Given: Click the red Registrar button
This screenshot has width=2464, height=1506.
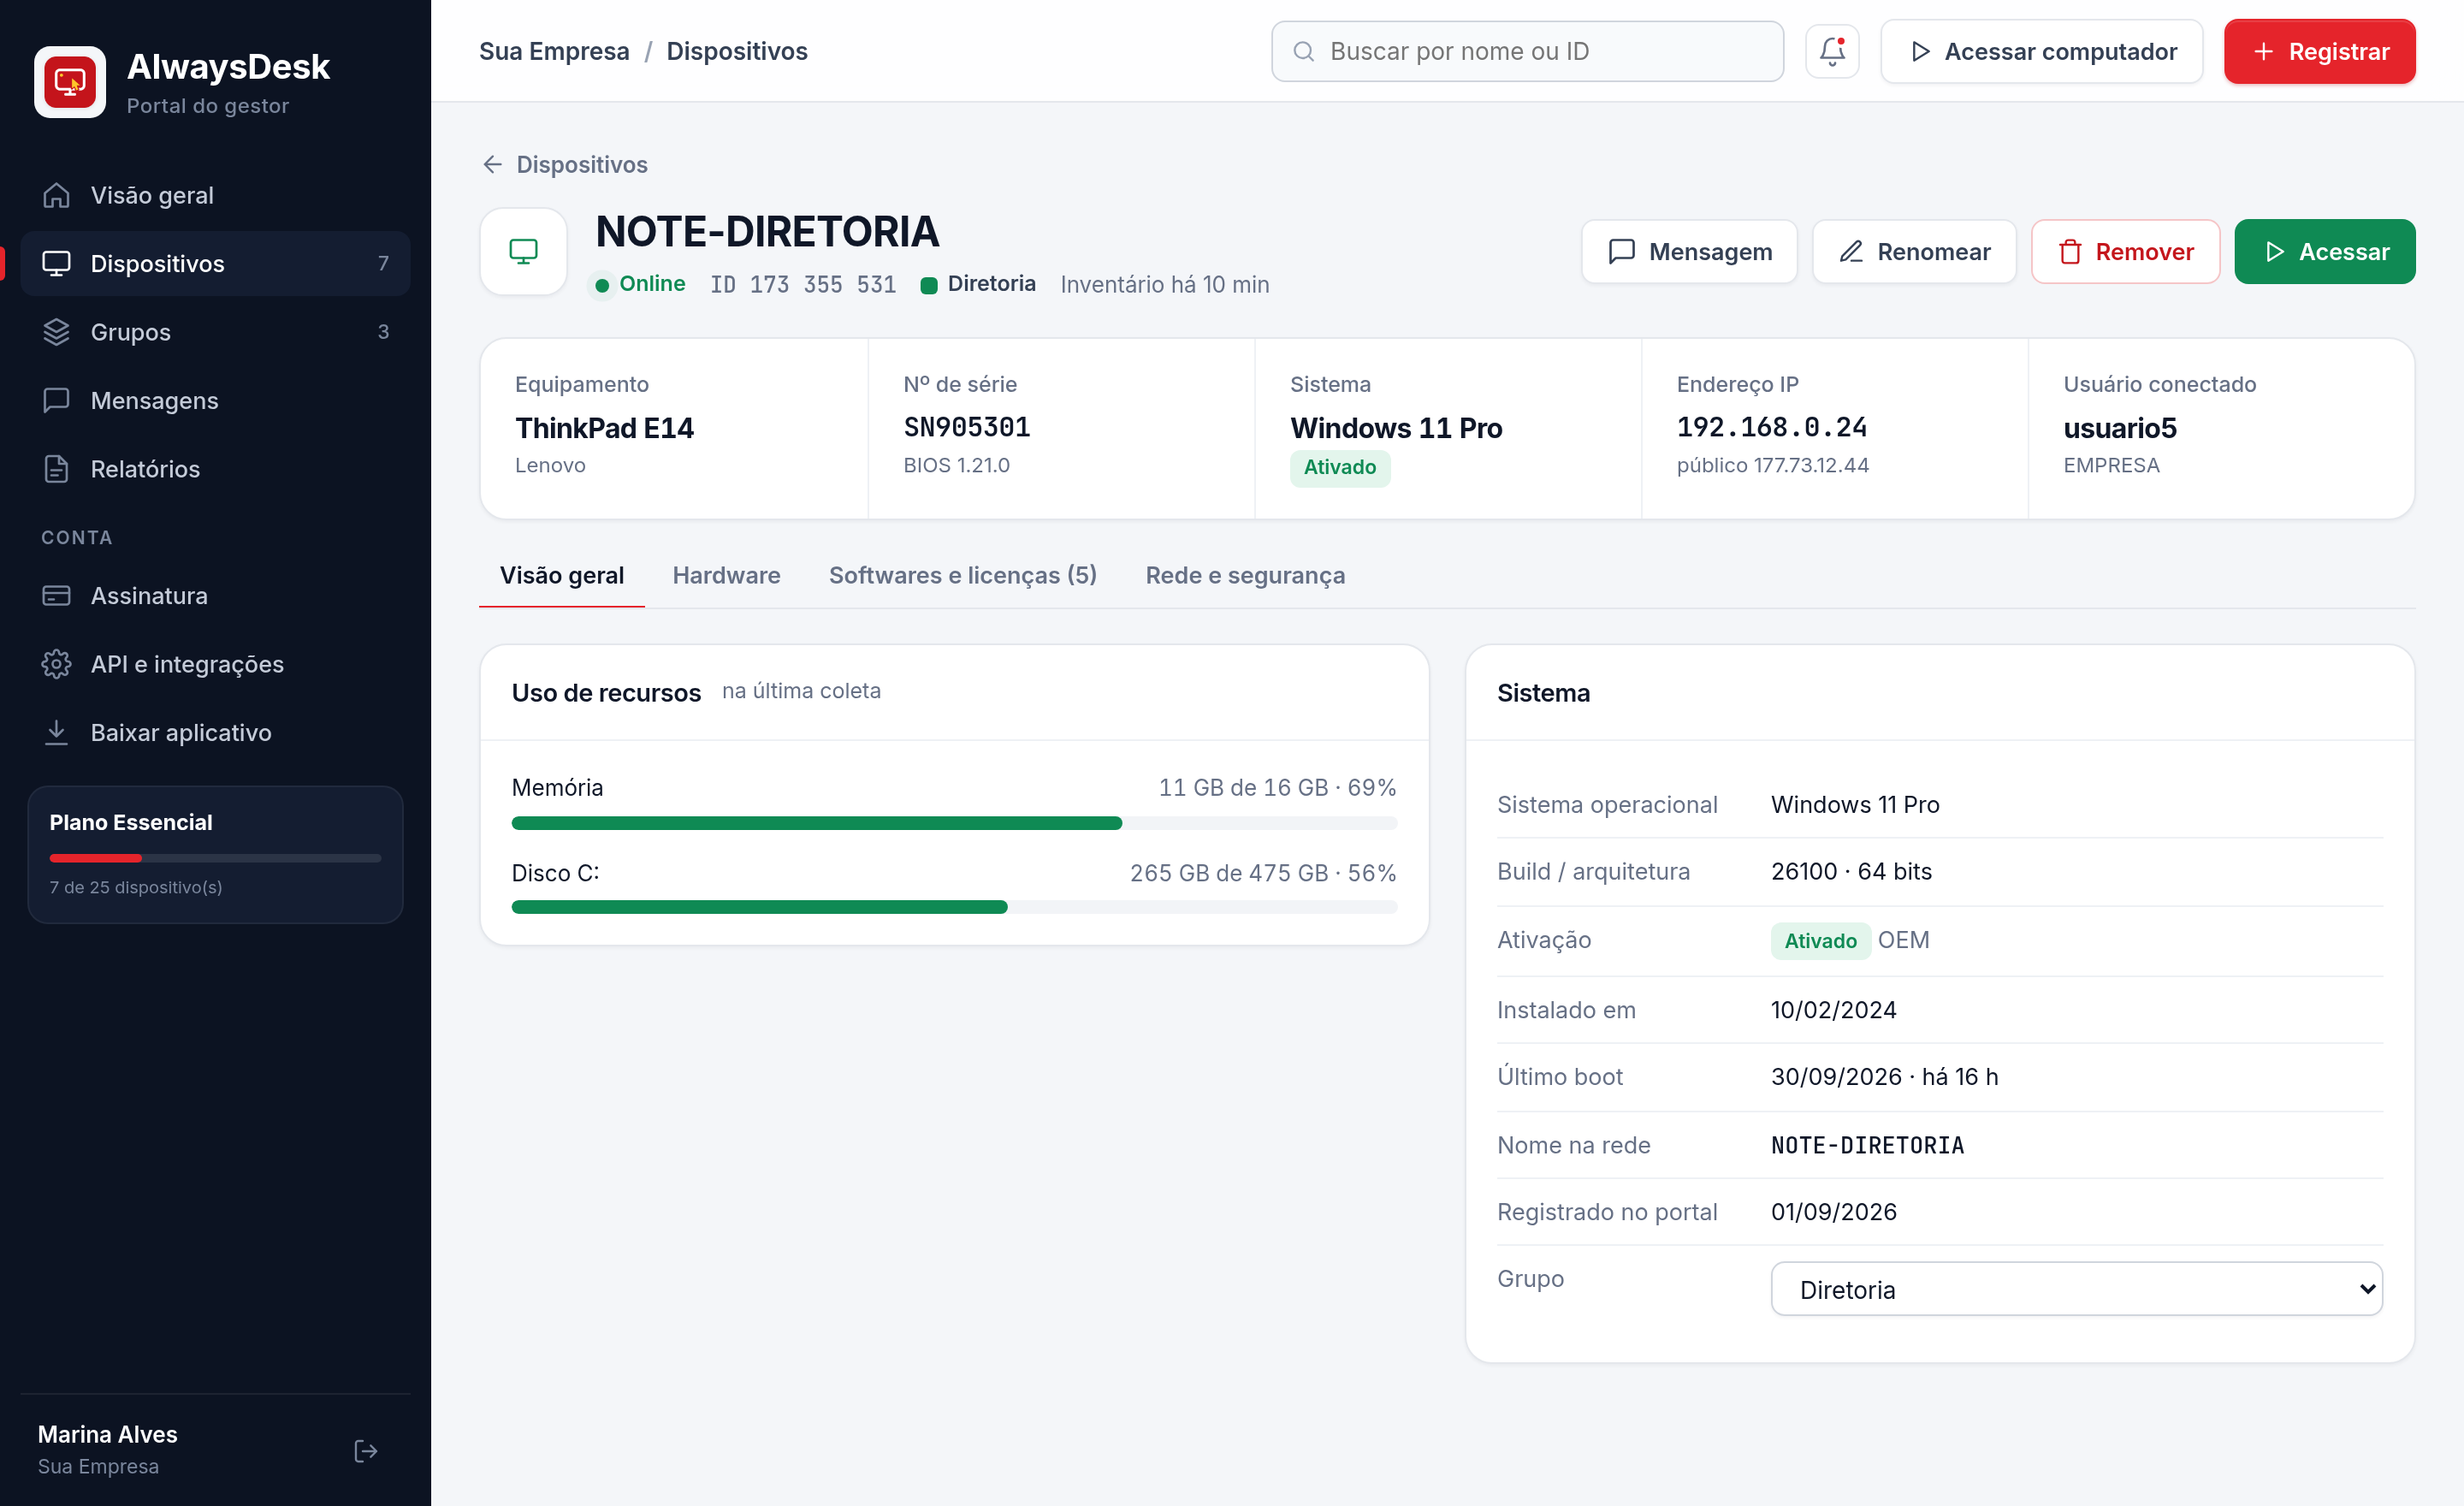Looking at the screenshot, I should [x=2319, y=52].
